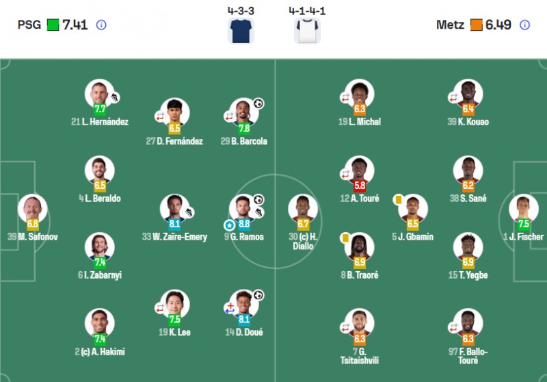The image size is (547, 382).
Task: Click the yellow card icon on J. Gbamin
Action: pyautogui.click(x=397, y=199)
